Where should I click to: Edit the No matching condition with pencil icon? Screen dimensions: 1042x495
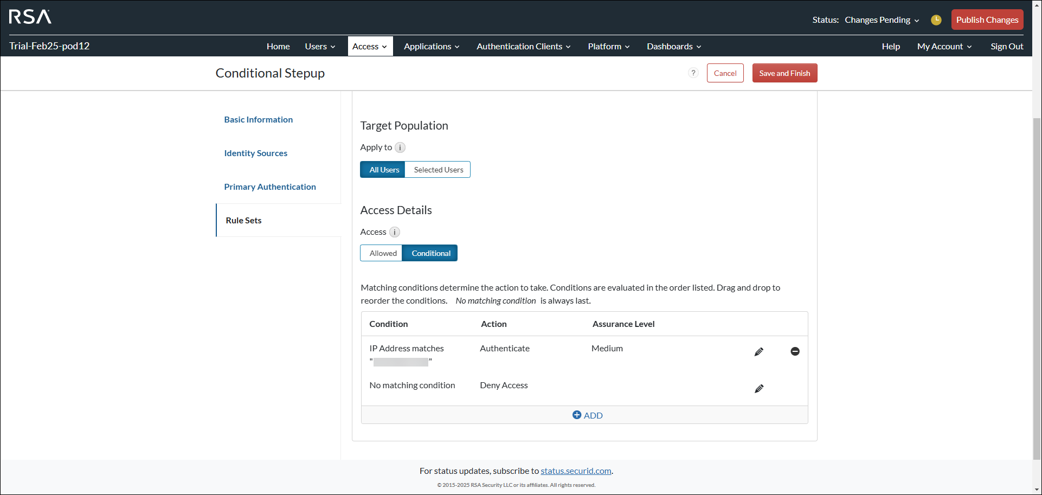click(x=759, y=388)
